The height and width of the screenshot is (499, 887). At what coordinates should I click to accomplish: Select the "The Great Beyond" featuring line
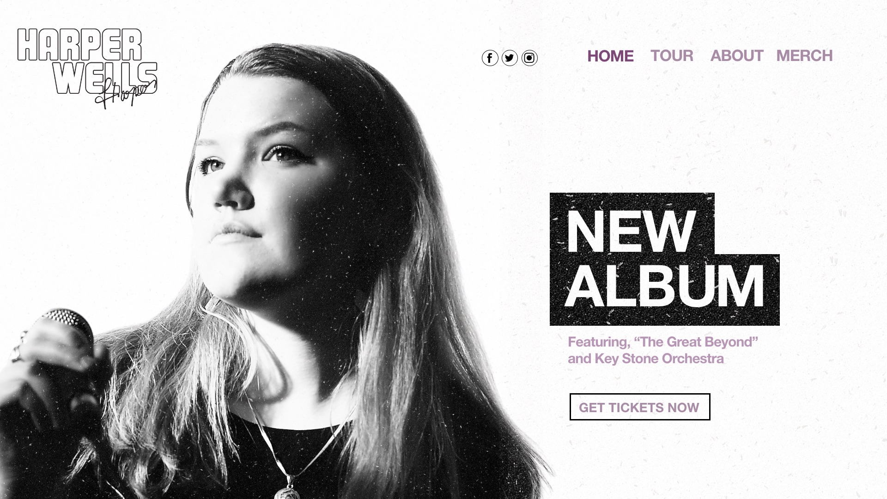663,342
